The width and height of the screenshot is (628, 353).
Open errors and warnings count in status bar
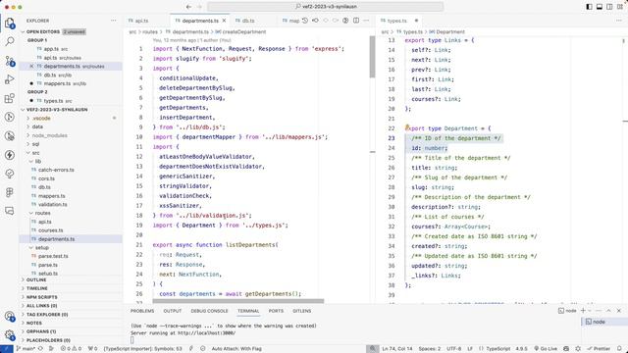tap(71, 349)
